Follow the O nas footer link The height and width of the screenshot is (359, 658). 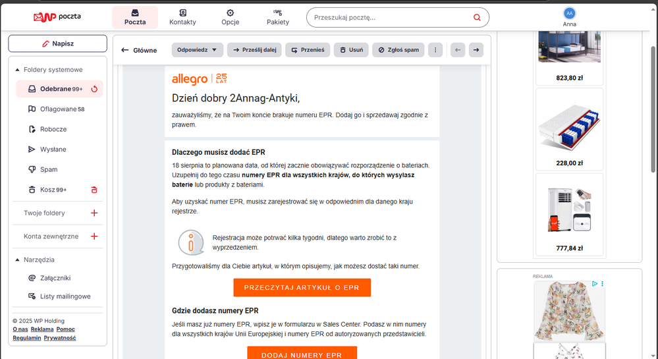tap(20, 329)
